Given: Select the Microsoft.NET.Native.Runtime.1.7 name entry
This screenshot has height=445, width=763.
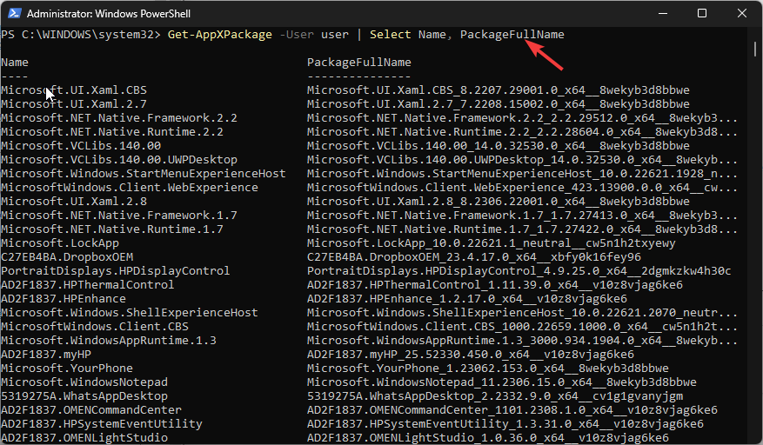Looking at the screenshot, I should point(112,229).
